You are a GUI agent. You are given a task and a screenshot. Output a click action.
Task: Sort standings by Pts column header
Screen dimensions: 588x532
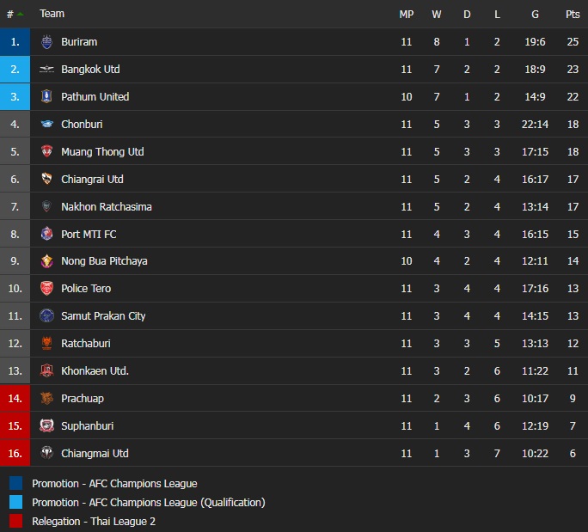click(573, 14)
